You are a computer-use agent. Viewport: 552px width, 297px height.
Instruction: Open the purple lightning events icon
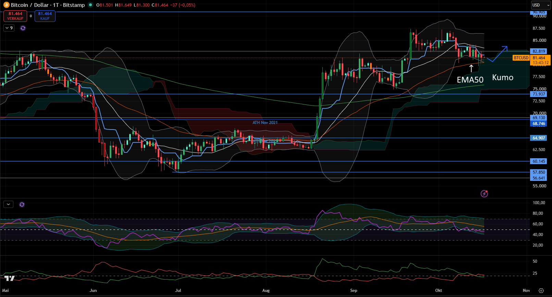[x=484, y=194]
